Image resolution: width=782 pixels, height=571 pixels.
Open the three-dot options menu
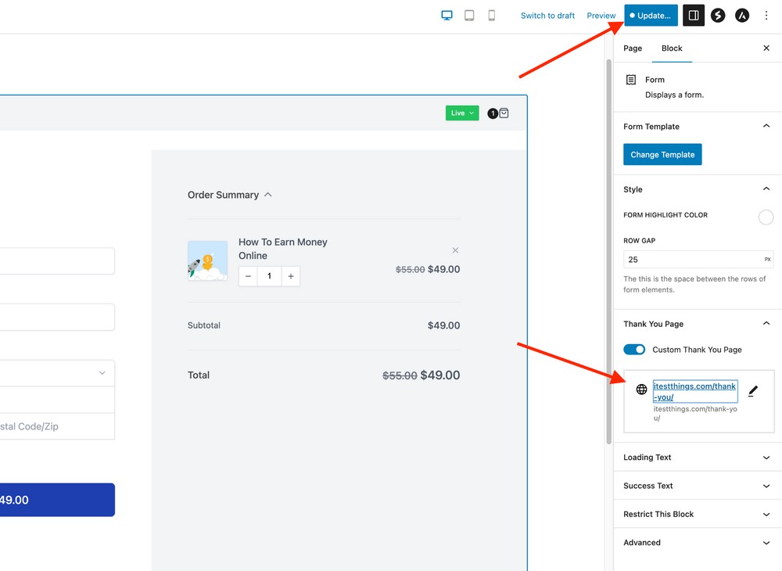tap(766, 15)
